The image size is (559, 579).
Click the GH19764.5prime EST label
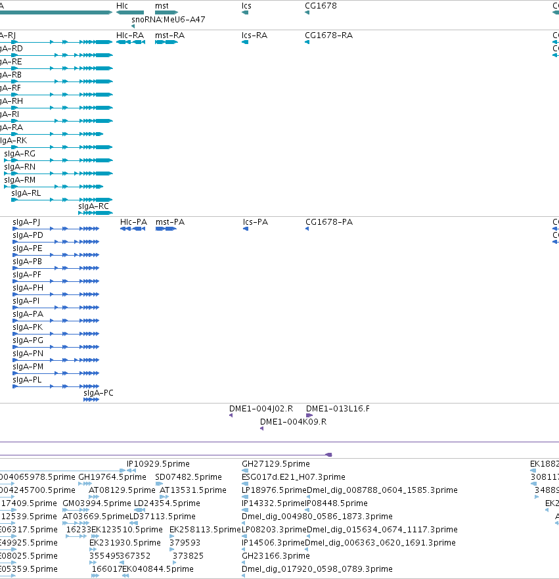(x=112, y=477)
